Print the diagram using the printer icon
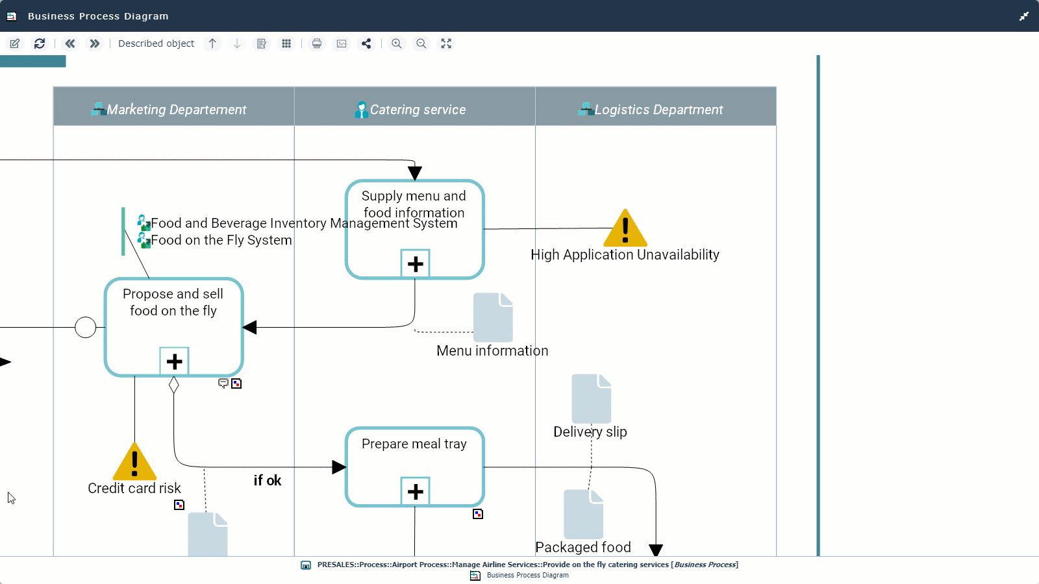Viewport: 1039px width, 584px height. (317, 43)
